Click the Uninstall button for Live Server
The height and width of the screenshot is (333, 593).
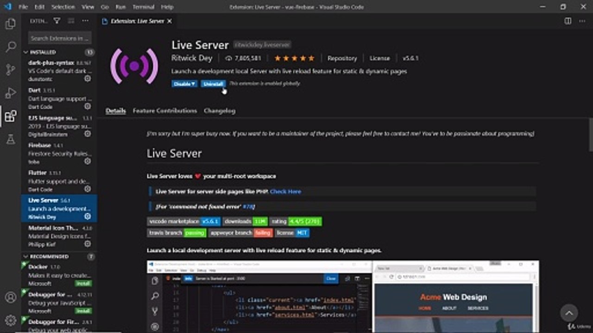(213, 84)
